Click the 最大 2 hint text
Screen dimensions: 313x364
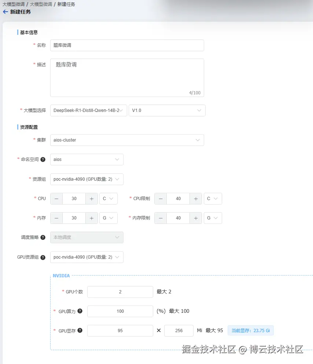(x=164, y=292)
